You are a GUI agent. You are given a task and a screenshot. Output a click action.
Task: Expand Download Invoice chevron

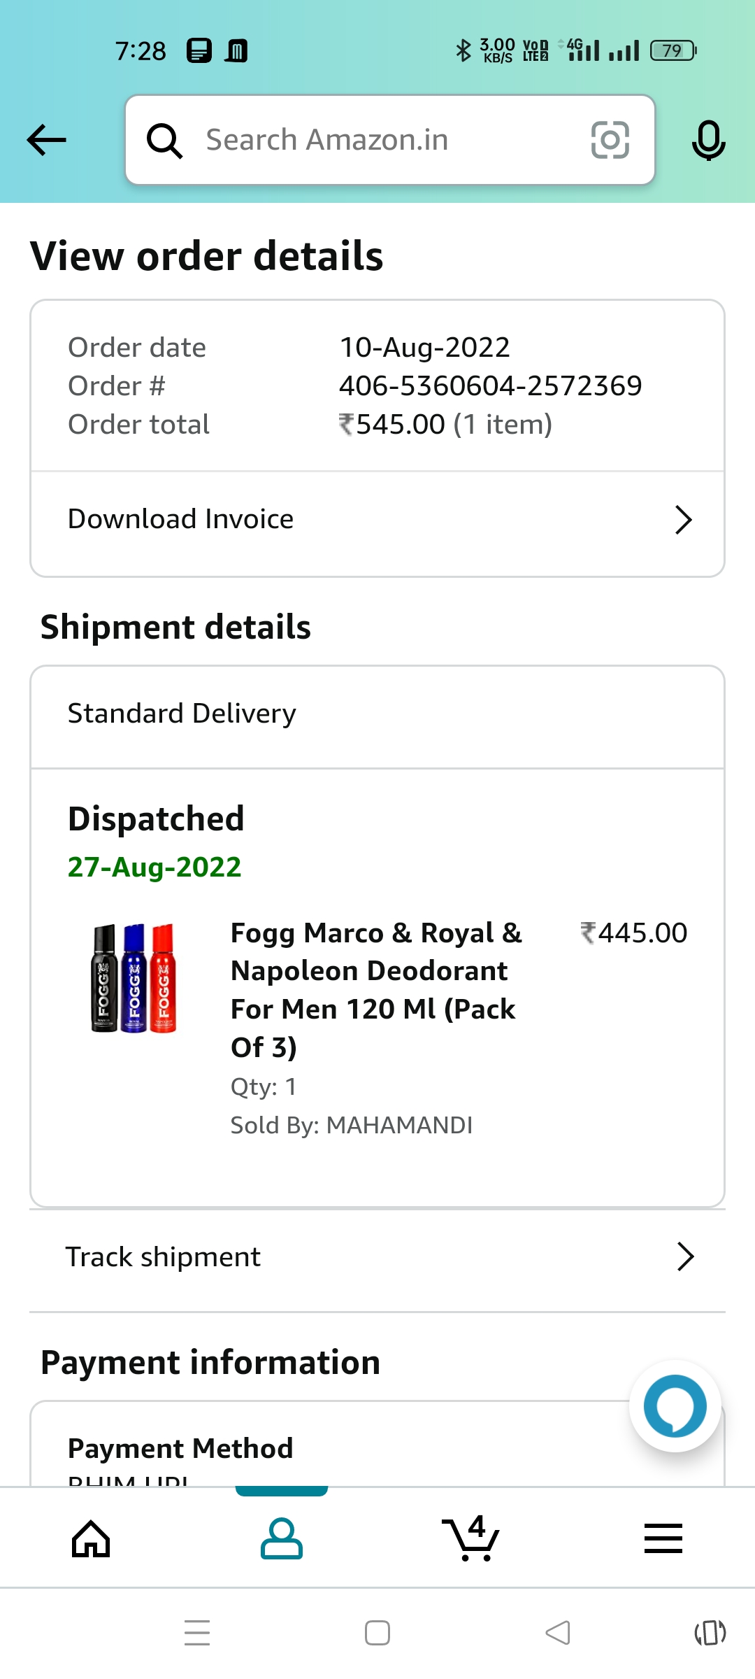coord(683,520)
